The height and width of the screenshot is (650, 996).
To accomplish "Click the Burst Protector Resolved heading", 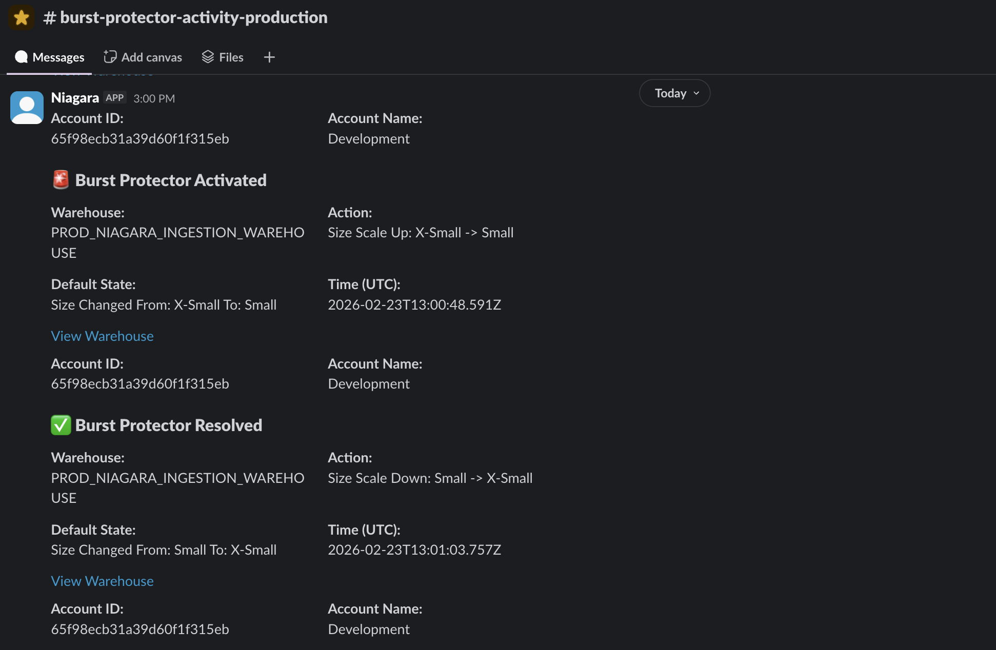I will point(169,425).
